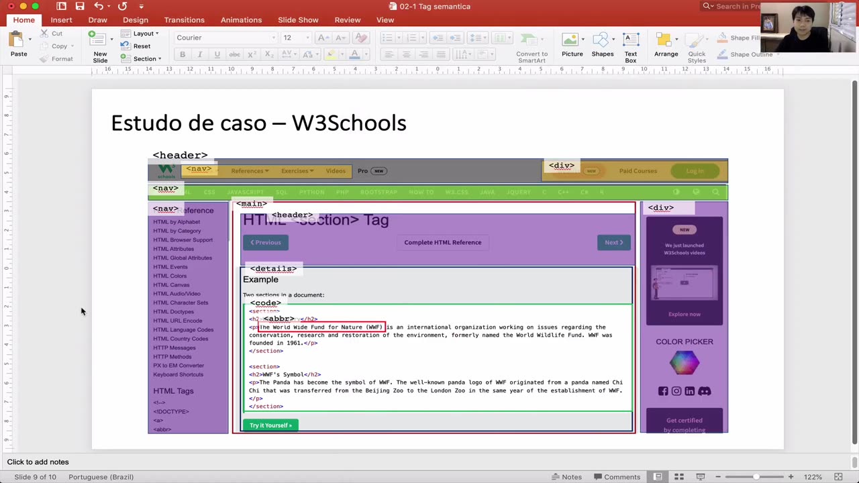The width and height of the screenshot is (859, 483).
Task: Click the Redo arrow in title bar
Action: (x=122, y=6)
